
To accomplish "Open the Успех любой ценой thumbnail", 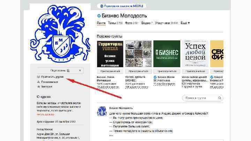I will coord(195,54).
